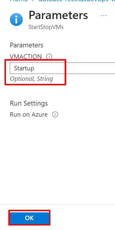Click inside the VMACTION Startup input field
The image size is (115, 230).
point(62,68)
